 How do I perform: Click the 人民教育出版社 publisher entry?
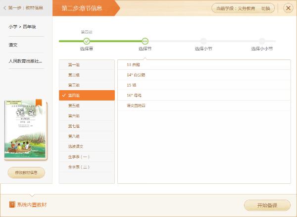(25, 61)
